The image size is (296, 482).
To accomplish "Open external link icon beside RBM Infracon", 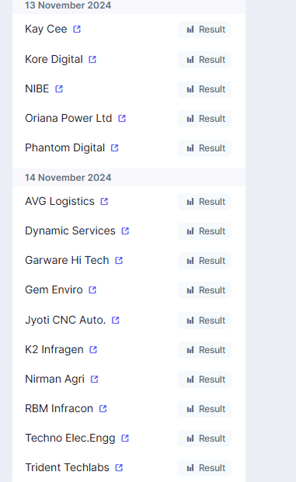I will pyautogui.click(x=103, y=408).
